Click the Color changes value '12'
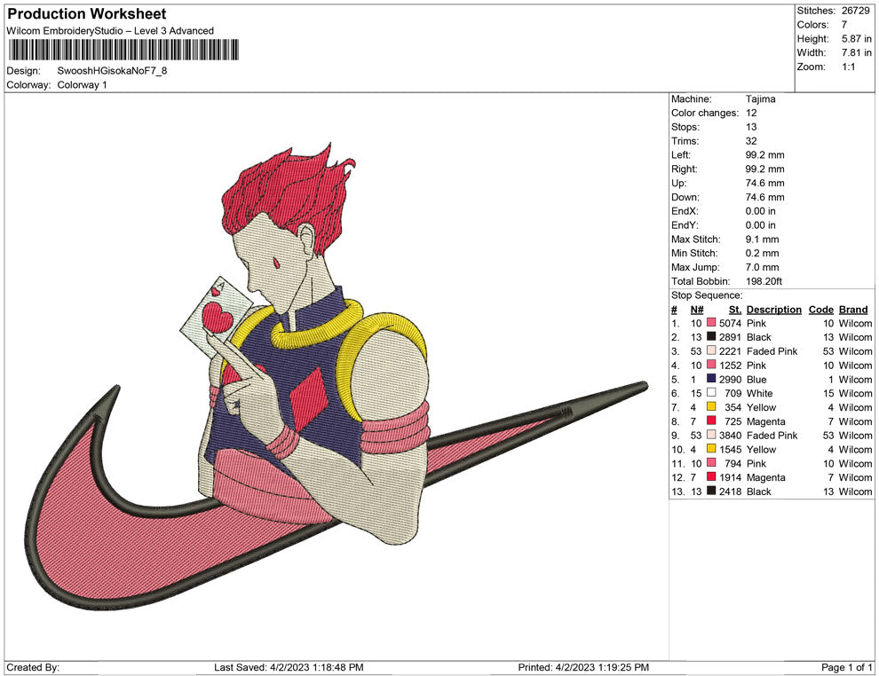The width and height of the screenshot is (879, 676). (751, 114)
